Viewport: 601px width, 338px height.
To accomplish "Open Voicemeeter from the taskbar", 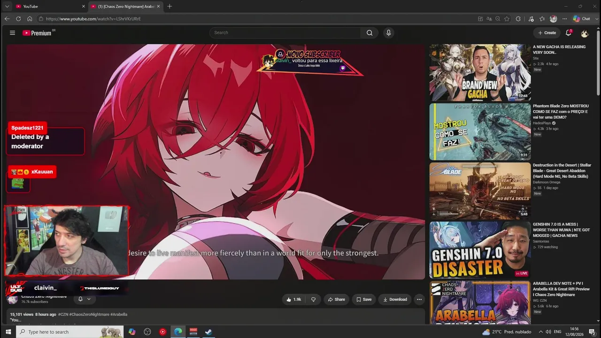I will tap(193, 332).
